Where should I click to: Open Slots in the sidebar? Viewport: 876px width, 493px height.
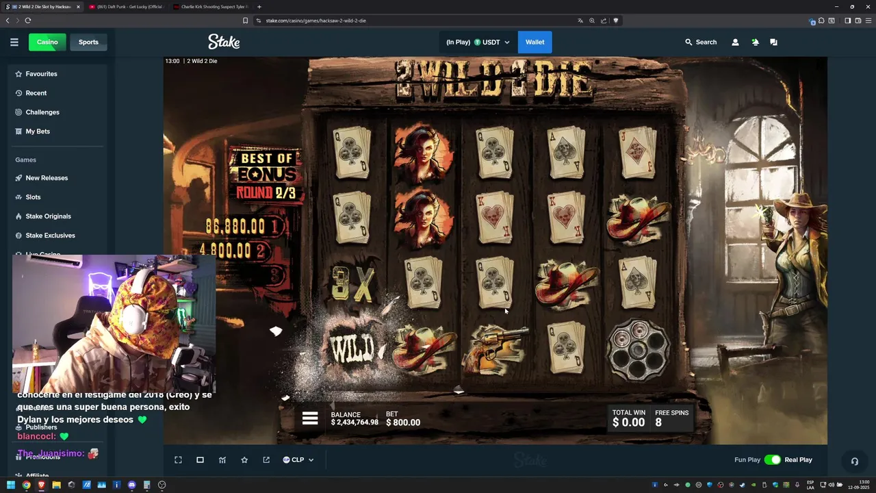[33, 197]
